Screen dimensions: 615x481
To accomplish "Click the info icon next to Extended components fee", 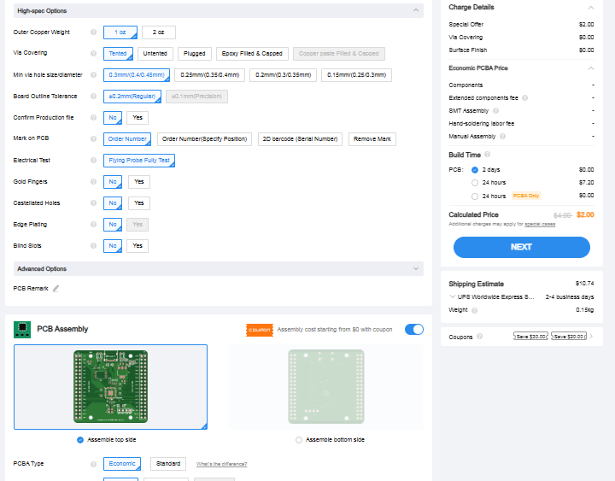I will pos(524,97).
